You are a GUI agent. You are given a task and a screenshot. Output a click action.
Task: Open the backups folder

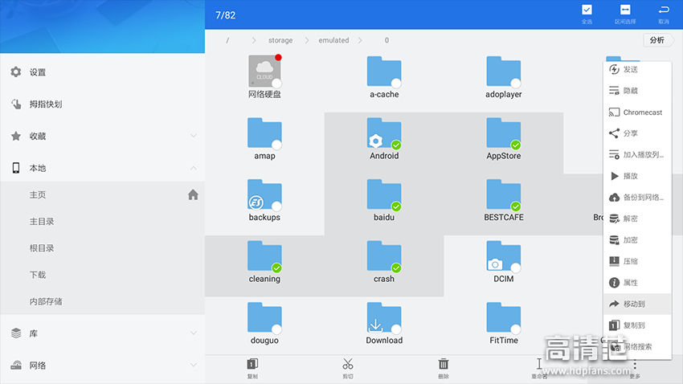tap(264, 200)
